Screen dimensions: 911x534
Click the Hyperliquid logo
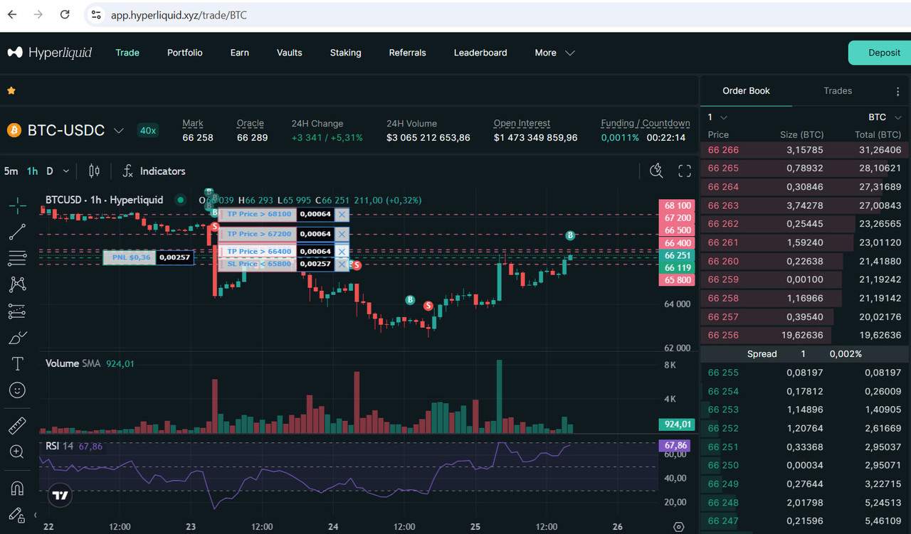[50, 53]
